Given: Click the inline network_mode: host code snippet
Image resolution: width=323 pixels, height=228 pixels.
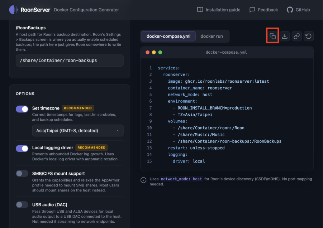Looking at the screenshot, I should point(181,179).
